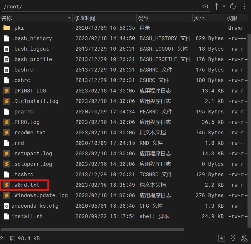Viewport: 251px width, 244px height.
Task: Click the .setuperr.log file name
Action: click(32, 164)
